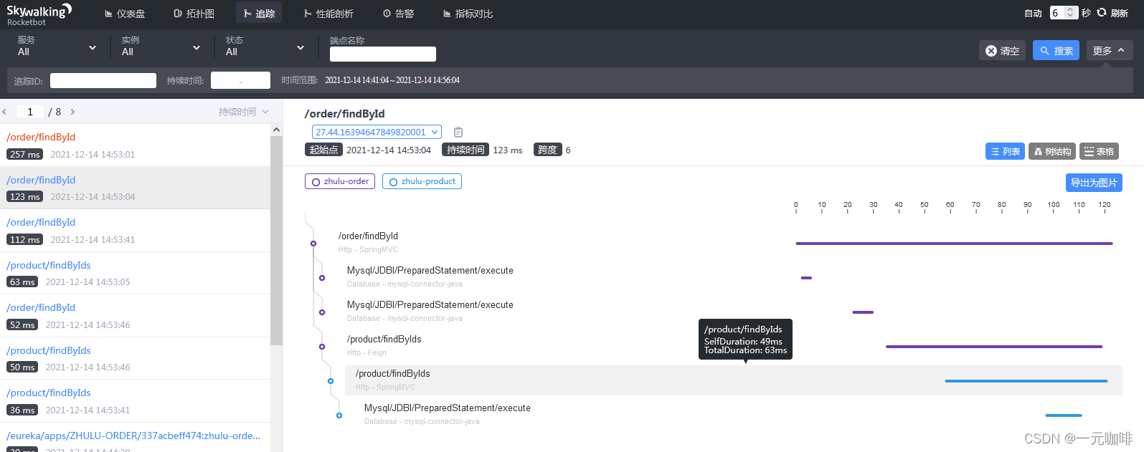Expand the 服务 service dropdown
Viewport: 1144px width, 452px height.
tap(57, 47)
